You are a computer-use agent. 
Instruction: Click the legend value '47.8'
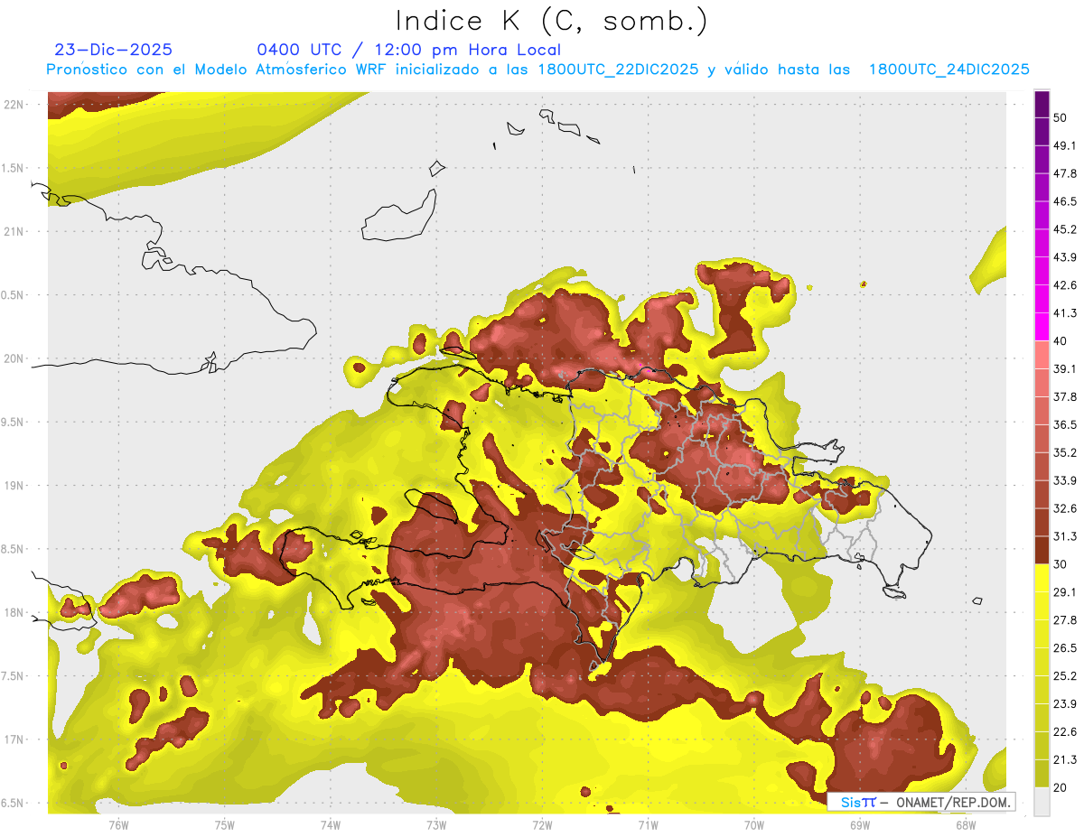click(1065, 174)
